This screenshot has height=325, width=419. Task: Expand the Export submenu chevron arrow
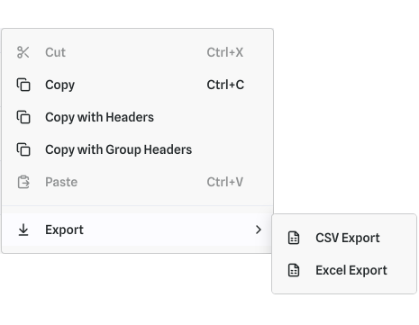tap(259, 230)
